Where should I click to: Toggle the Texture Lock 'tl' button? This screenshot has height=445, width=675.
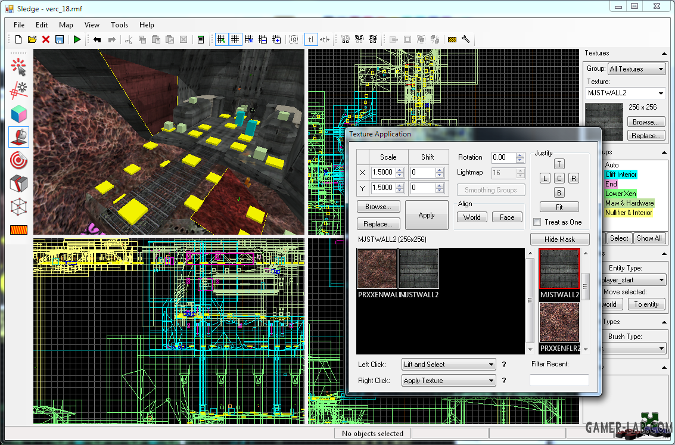pos(311,39)
